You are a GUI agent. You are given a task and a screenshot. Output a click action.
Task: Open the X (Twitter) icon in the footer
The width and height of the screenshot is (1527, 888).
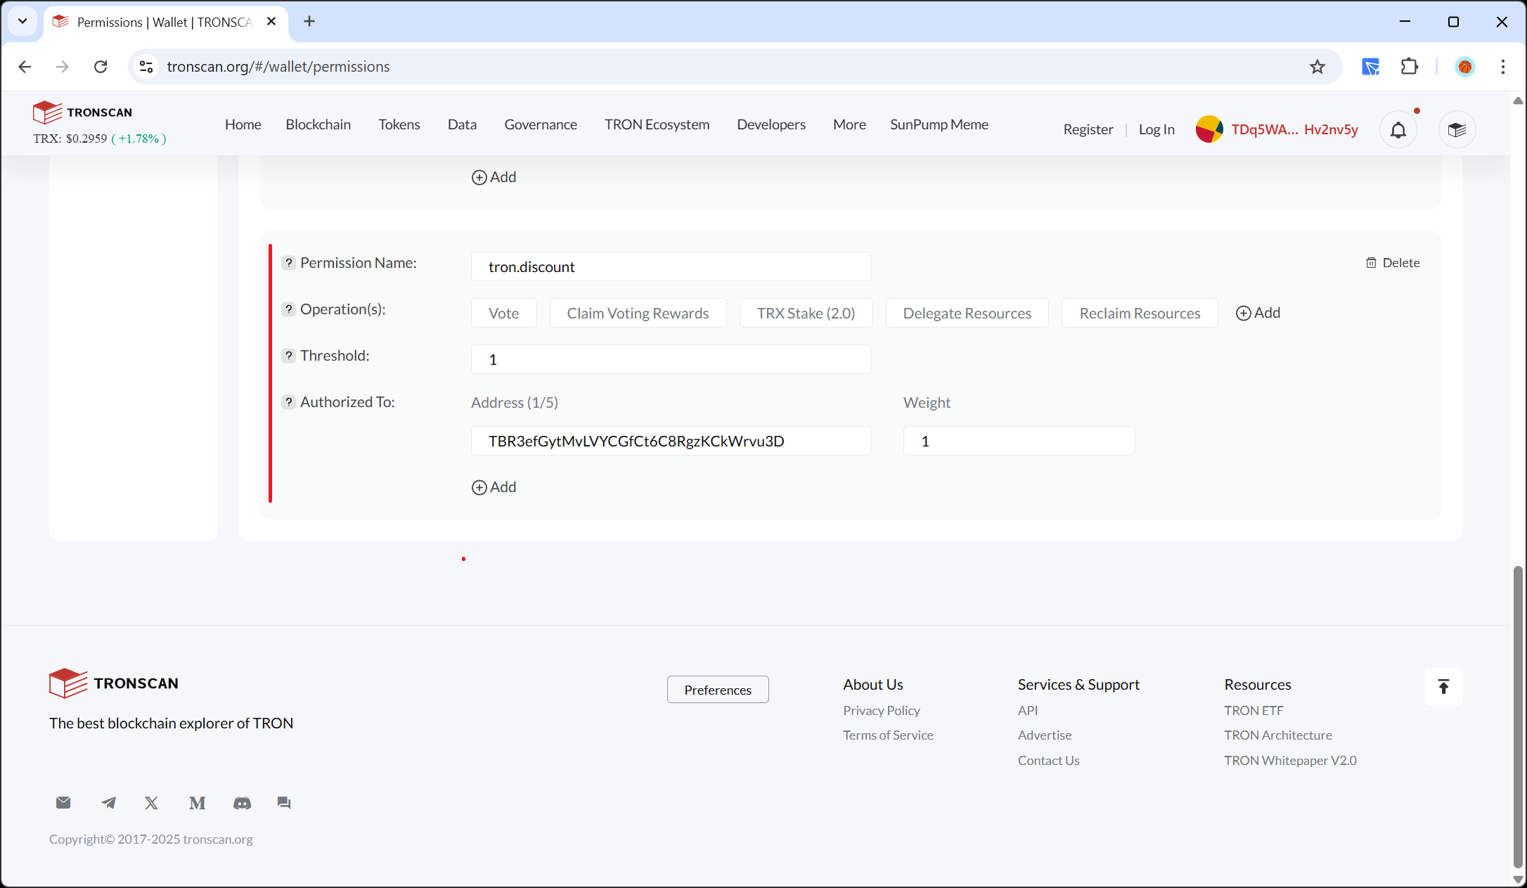(x=152, y=803)
